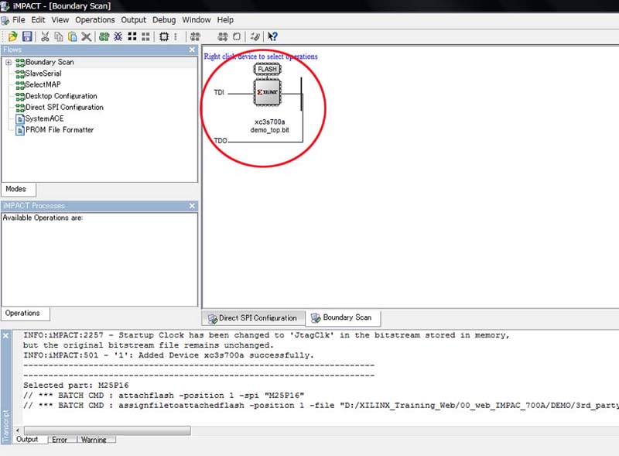Viewport: 619px width, 456px height.
Task: Click the vertical dots toolbar icon
Action: point(176,36)
